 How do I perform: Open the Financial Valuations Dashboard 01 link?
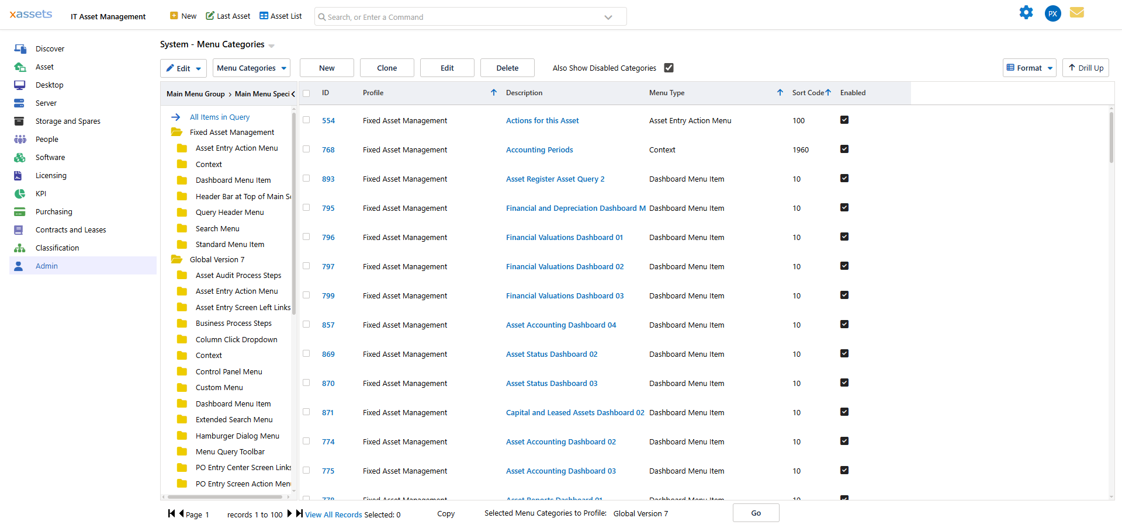pos(564,237)
